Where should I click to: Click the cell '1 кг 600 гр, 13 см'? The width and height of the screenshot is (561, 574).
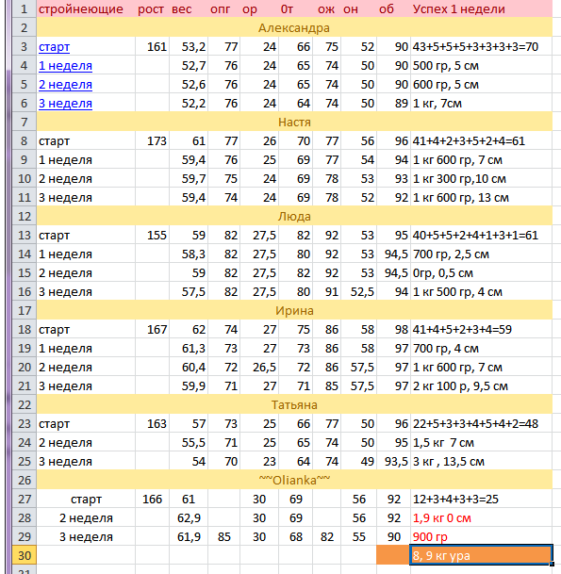[x=481, y=198]
